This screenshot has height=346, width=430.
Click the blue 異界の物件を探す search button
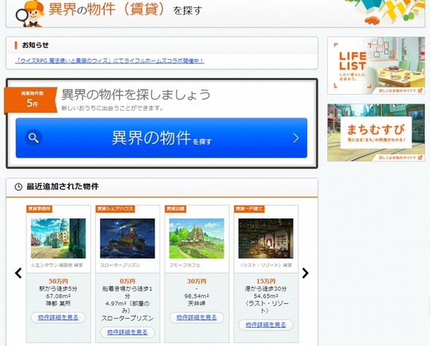161,138
